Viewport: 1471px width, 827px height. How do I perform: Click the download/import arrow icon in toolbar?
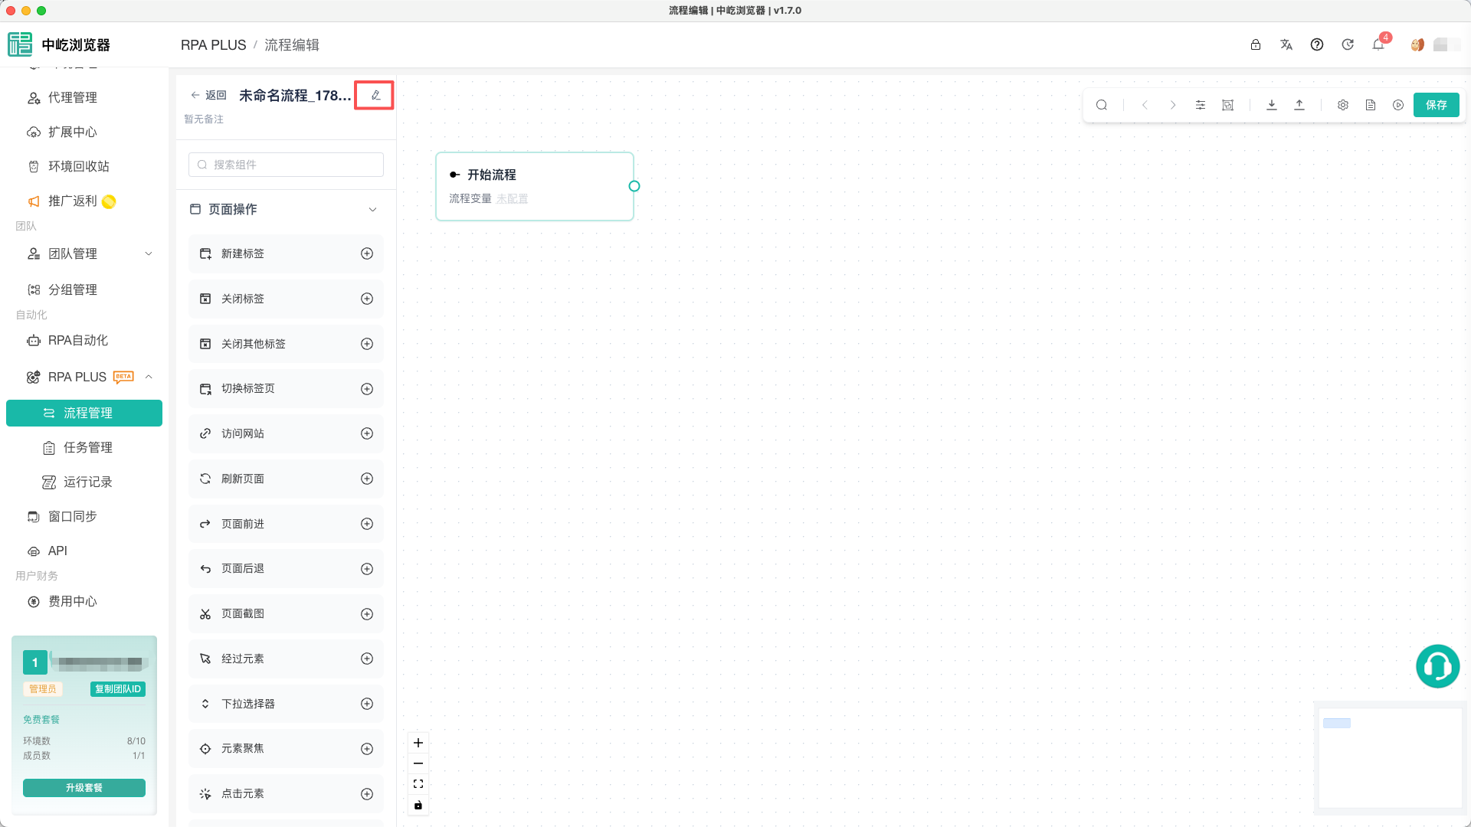coord(1272,105)
